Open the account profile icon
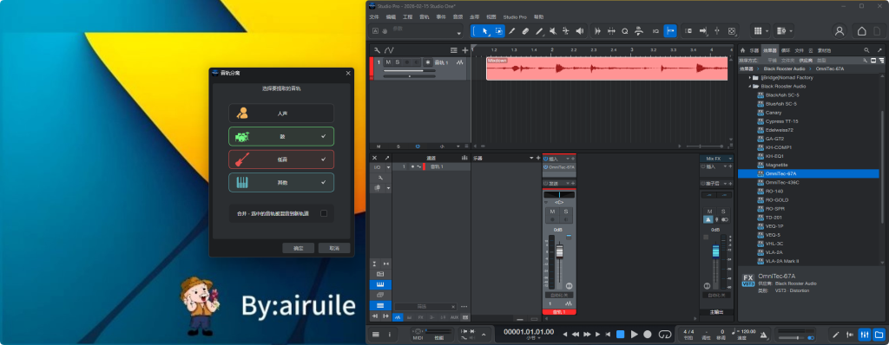The width and height of the screenshot is (889, 345). (x=840, y=31)
